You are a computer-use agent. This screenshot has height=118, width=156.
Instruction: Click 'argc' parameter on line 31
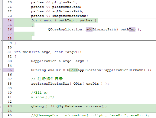click(x=46, y=52)
